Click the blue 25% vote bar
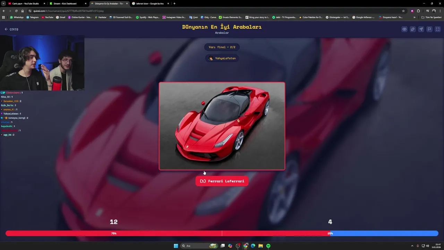 pyautogui.click(x=384, y=233)
